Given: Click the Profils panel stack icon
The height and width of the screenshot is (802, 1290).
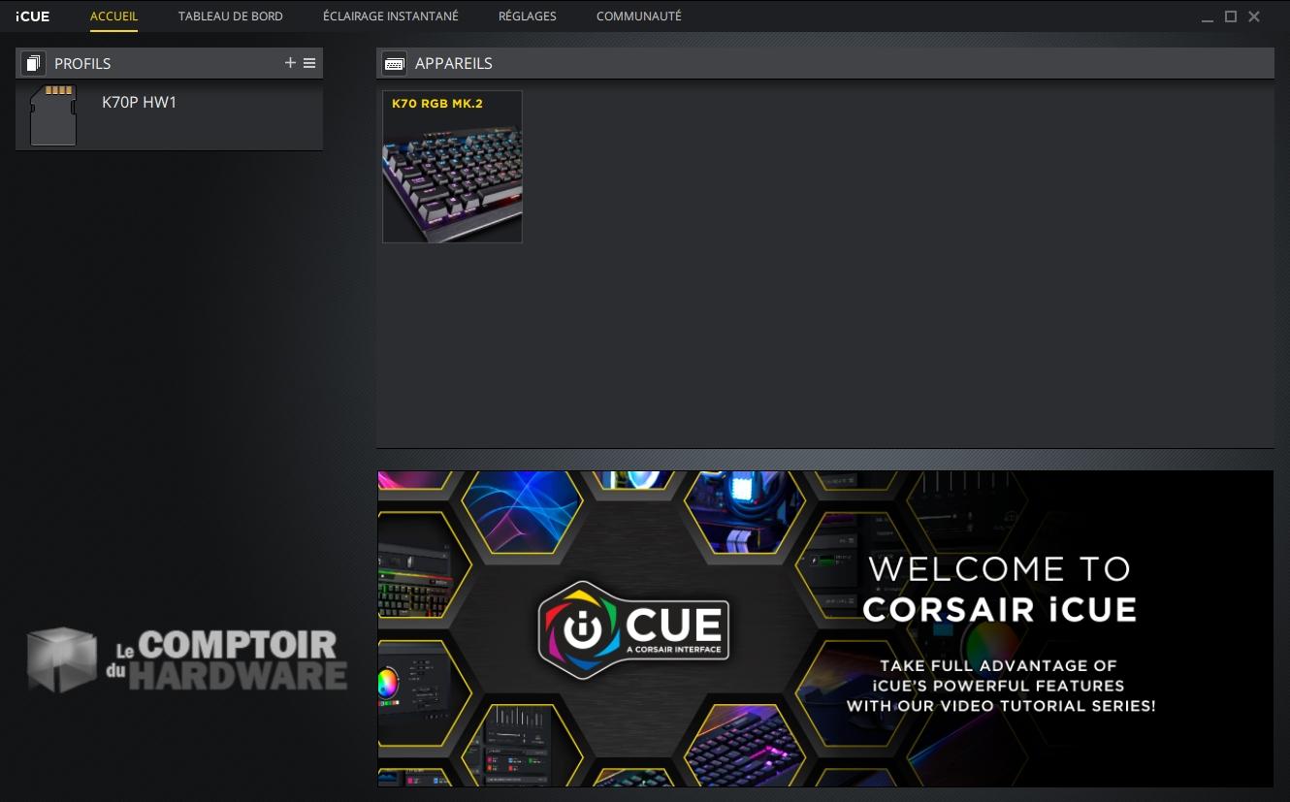Looking at the screenshot, I should [x=33, y=62].
